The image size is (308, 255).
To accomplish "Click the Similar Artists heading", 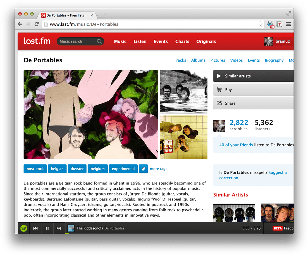I will coord(231,195).
